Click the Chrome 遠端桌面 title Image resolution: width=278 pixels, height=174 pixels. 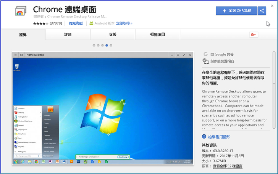pos(65,10)
